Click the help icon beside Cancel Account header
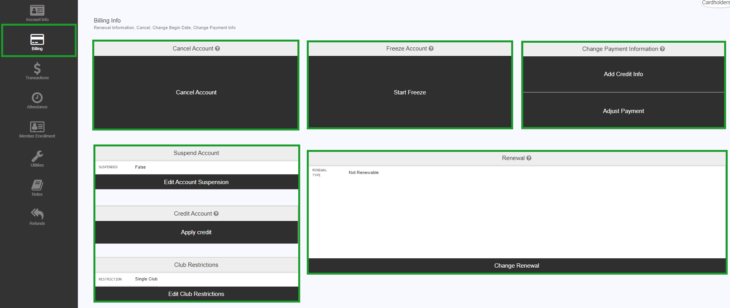This screenshot has height=308, width=730. (x=218, y=49)
